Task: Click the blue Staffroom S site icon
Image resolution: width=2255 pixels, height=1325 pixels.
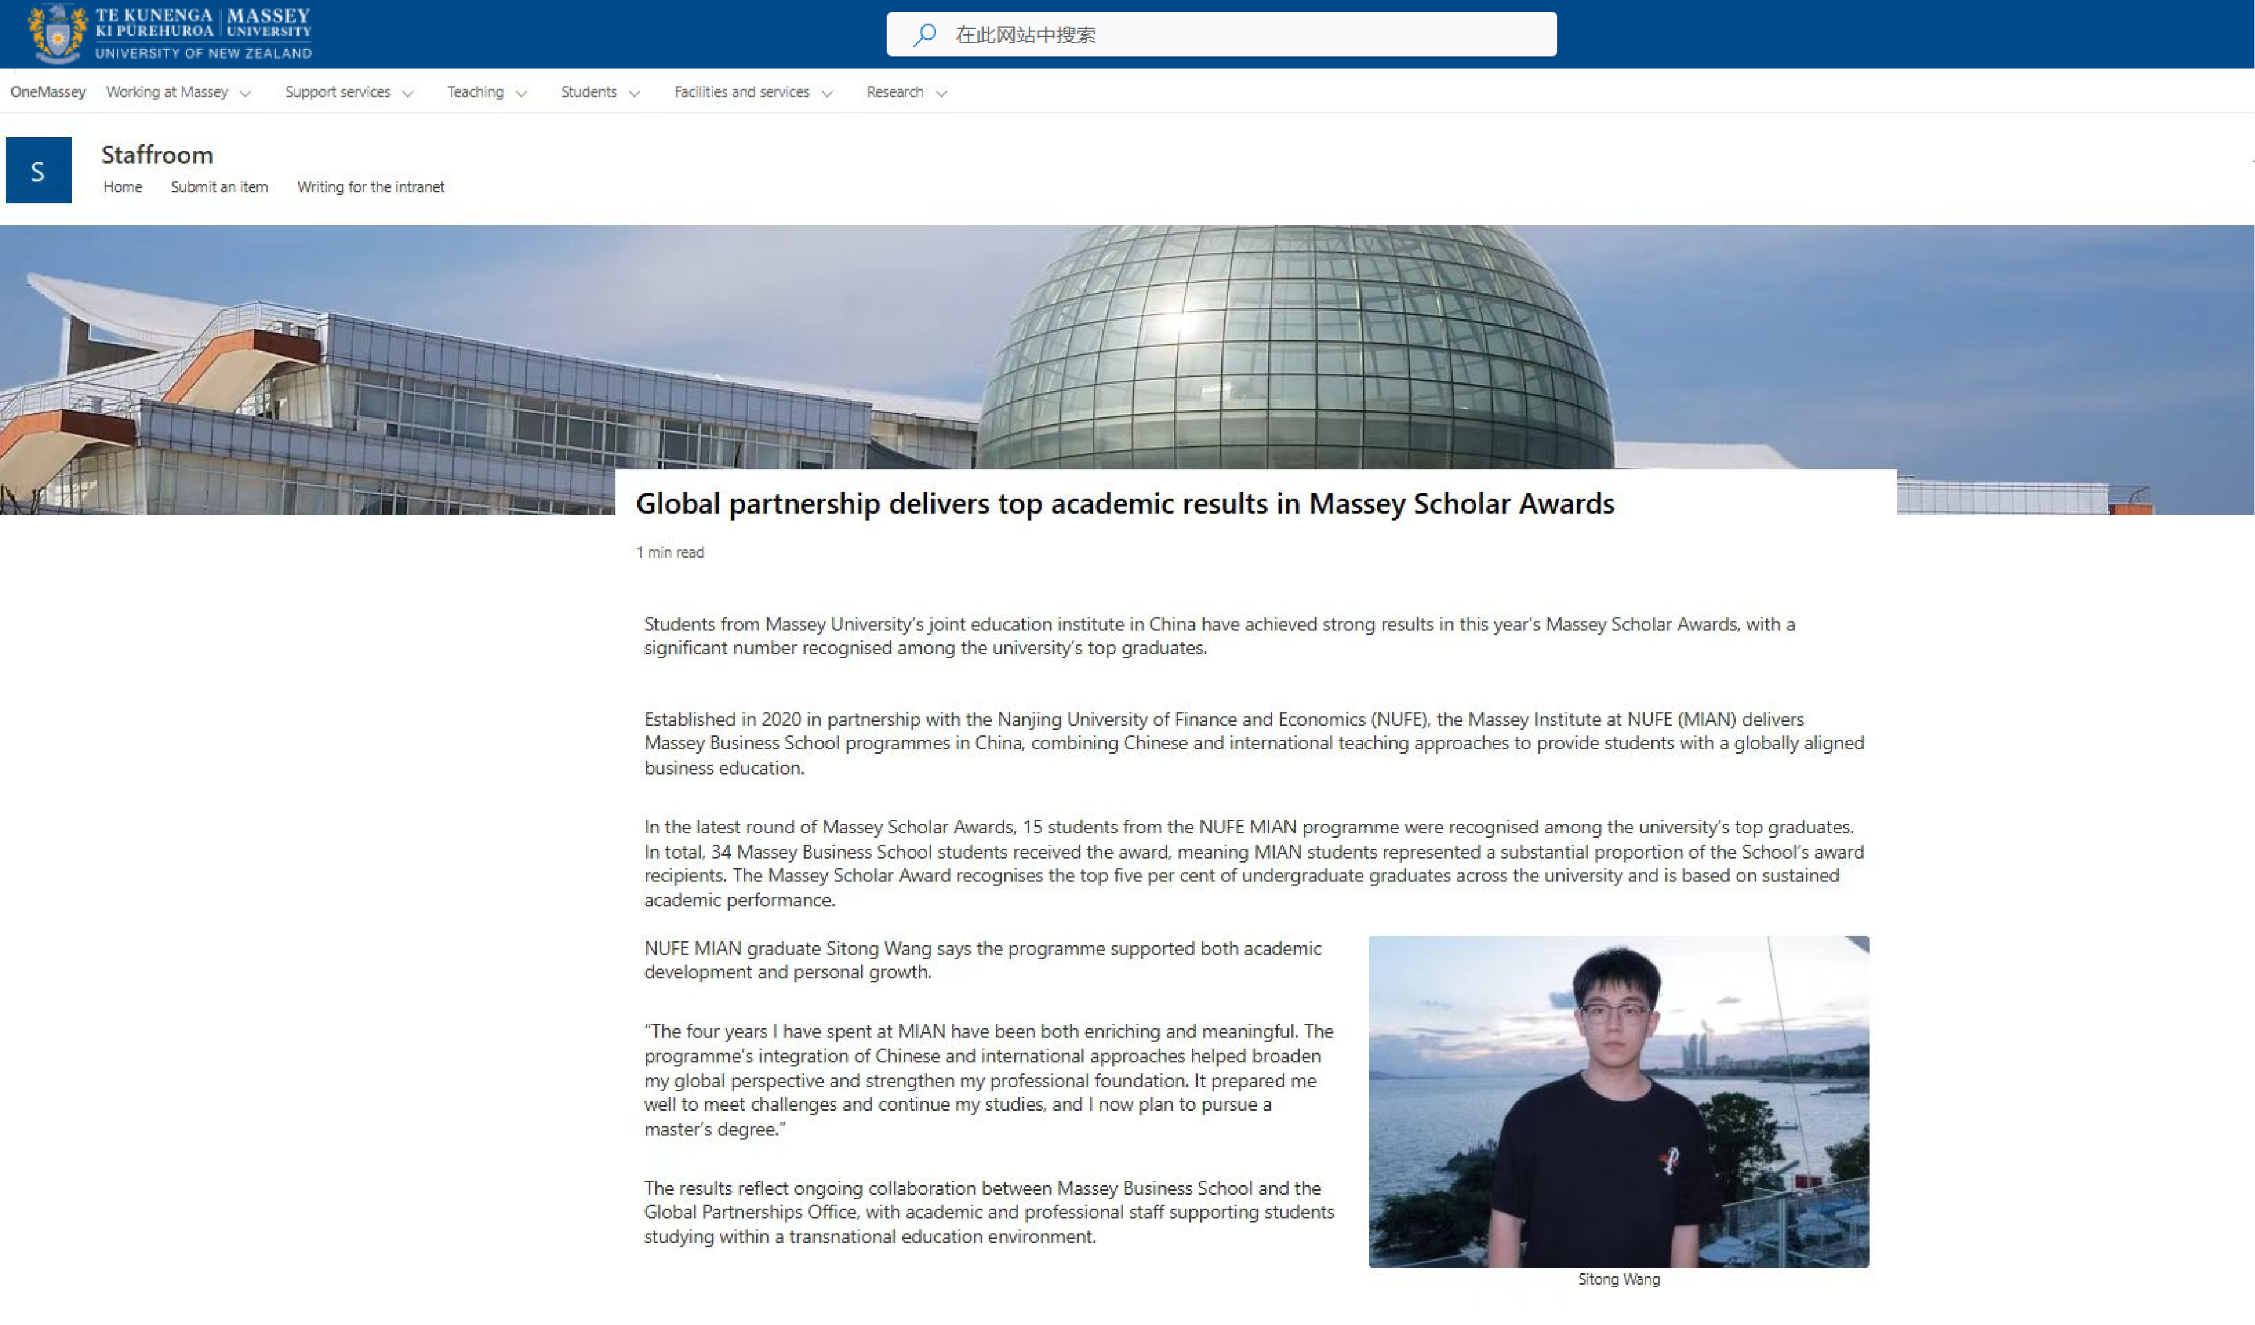Action: pyautogui.click(x=39, y=170)
